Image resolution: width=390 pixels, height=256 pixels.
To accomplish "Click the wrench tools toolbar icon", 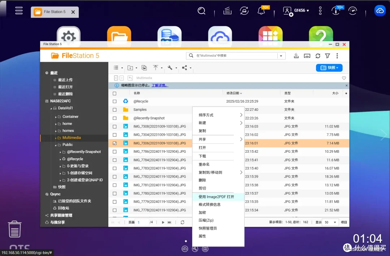I will pyautogui.click(x=170, y=68).
